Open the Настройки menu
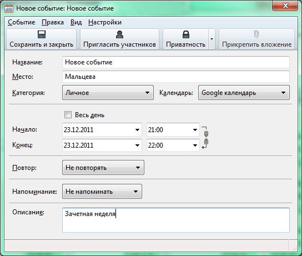 point(105,22)
